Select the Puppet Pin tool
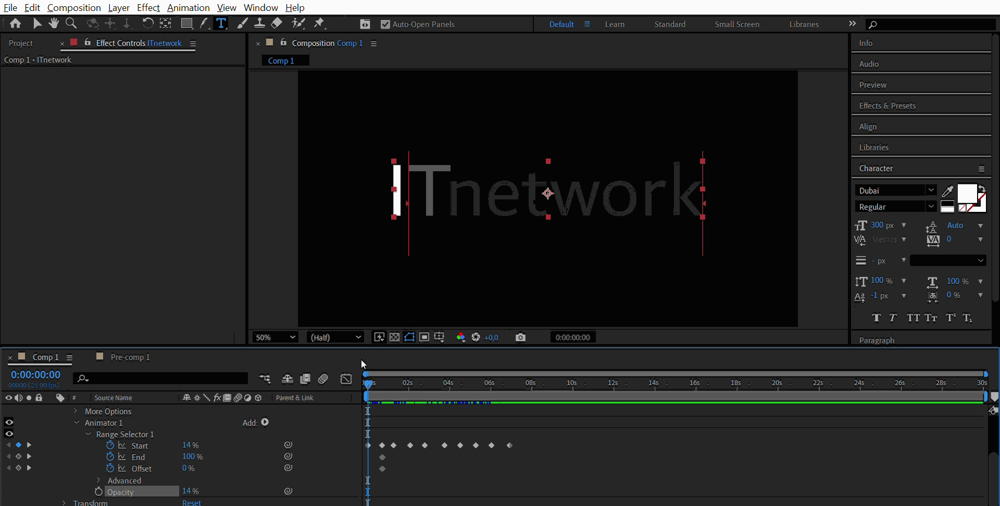 (x=319, y=23)
